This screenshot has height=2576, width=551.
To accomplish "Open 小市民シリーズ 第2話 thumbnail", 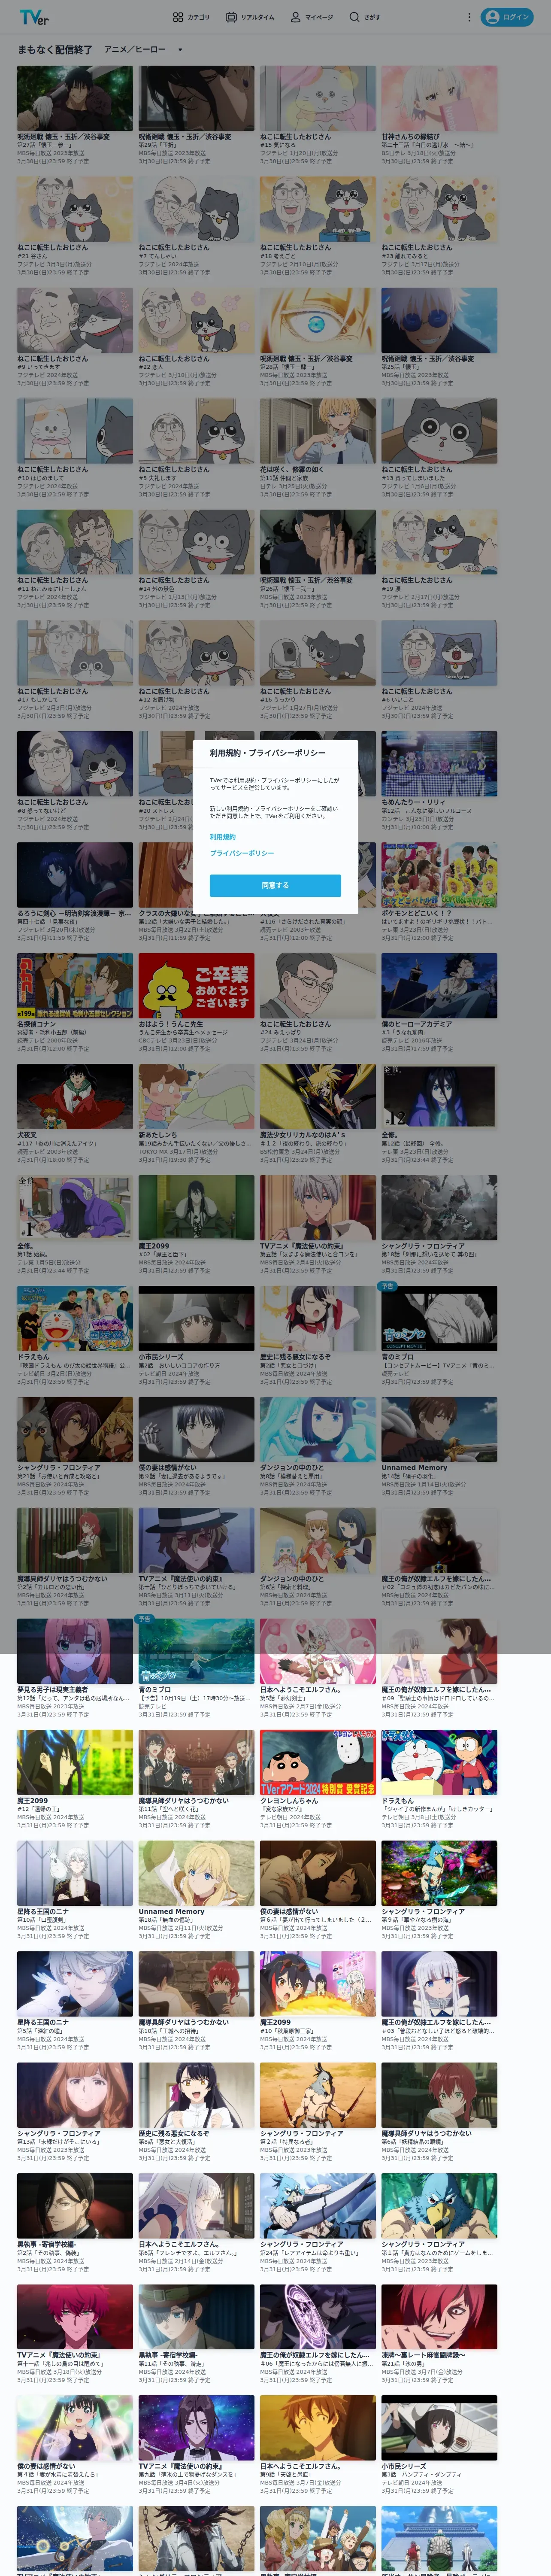I will (196, 1319).
